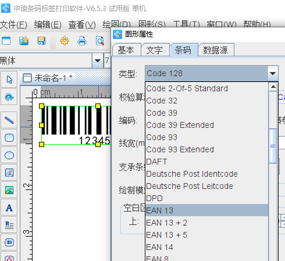
Task: Choose Code 39 Extended option
Action: (206, 125)
